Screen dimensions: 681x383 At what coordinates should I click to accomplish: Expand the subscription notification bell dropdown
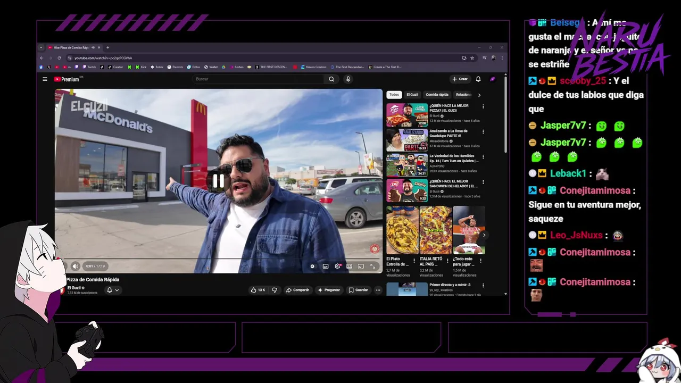pyautogui.click(x=112, y=290)
